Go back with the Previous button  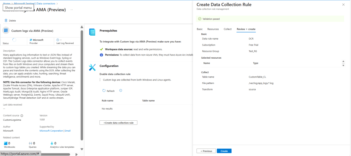206,151
